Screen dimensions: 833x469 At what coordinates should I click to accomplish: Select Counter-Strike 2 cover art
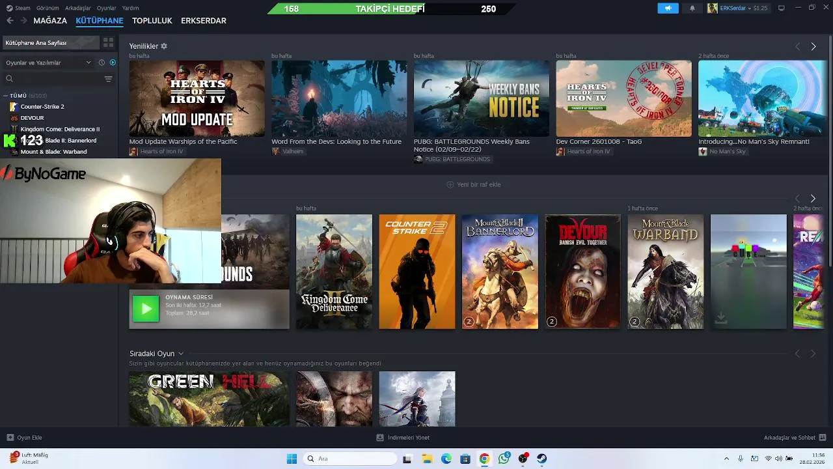[417, 272]
